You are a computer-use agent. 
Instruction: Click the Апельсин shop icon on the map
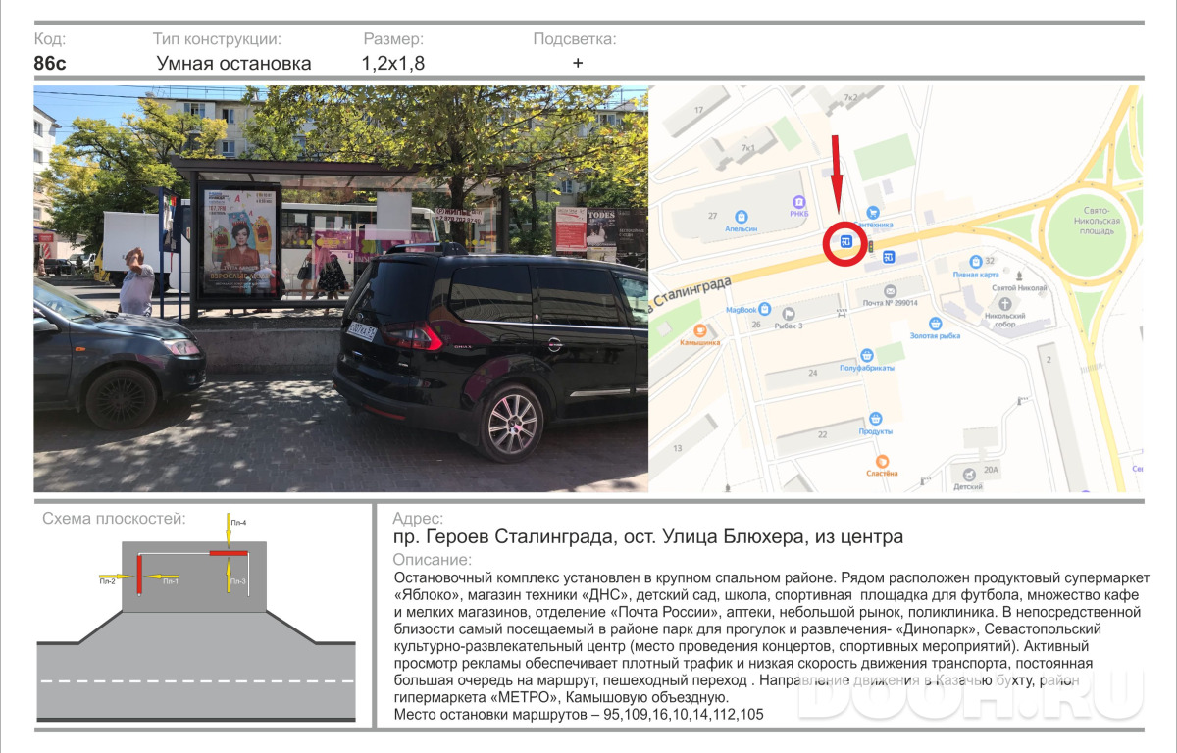point(742,216)
